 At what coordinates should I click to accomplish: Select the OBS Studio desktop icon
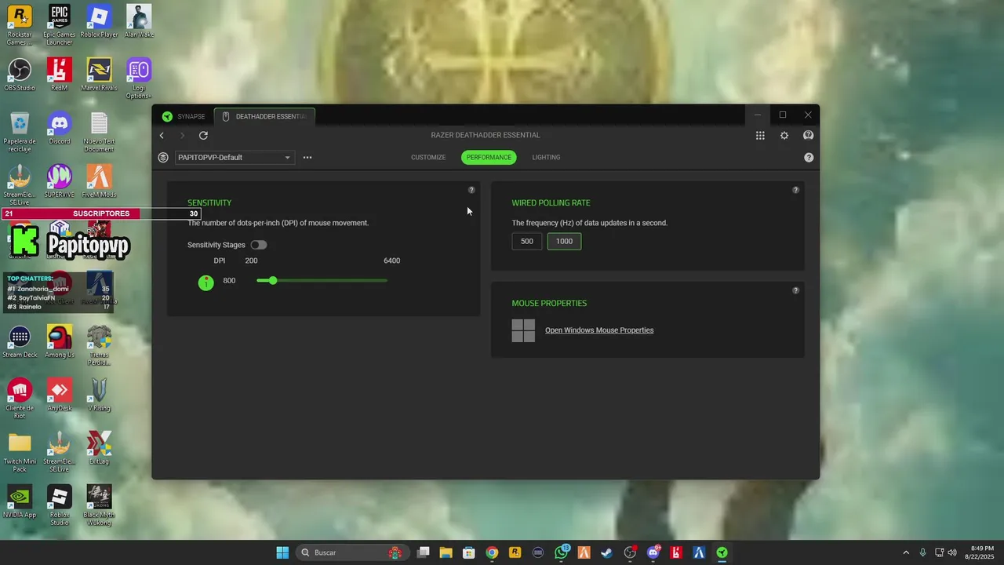[20, 75]
